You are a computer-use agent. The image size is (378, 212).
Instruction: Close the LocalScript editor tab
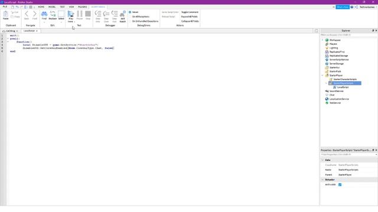coord(37,31)
